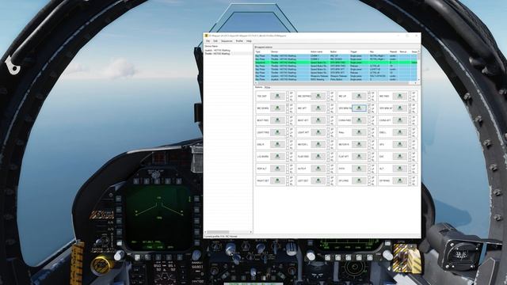The image size is (507, 285).
Task: Click the MIC UP button icon
Action: 359,96
